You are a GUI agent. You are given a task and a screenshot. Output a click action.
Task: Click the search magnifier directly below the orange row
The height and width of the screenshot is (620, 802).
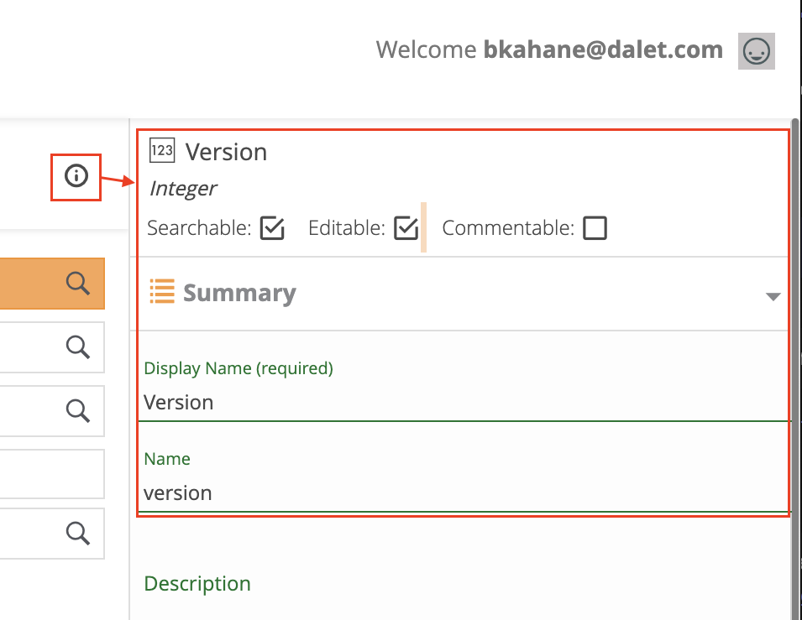(78, 346)
